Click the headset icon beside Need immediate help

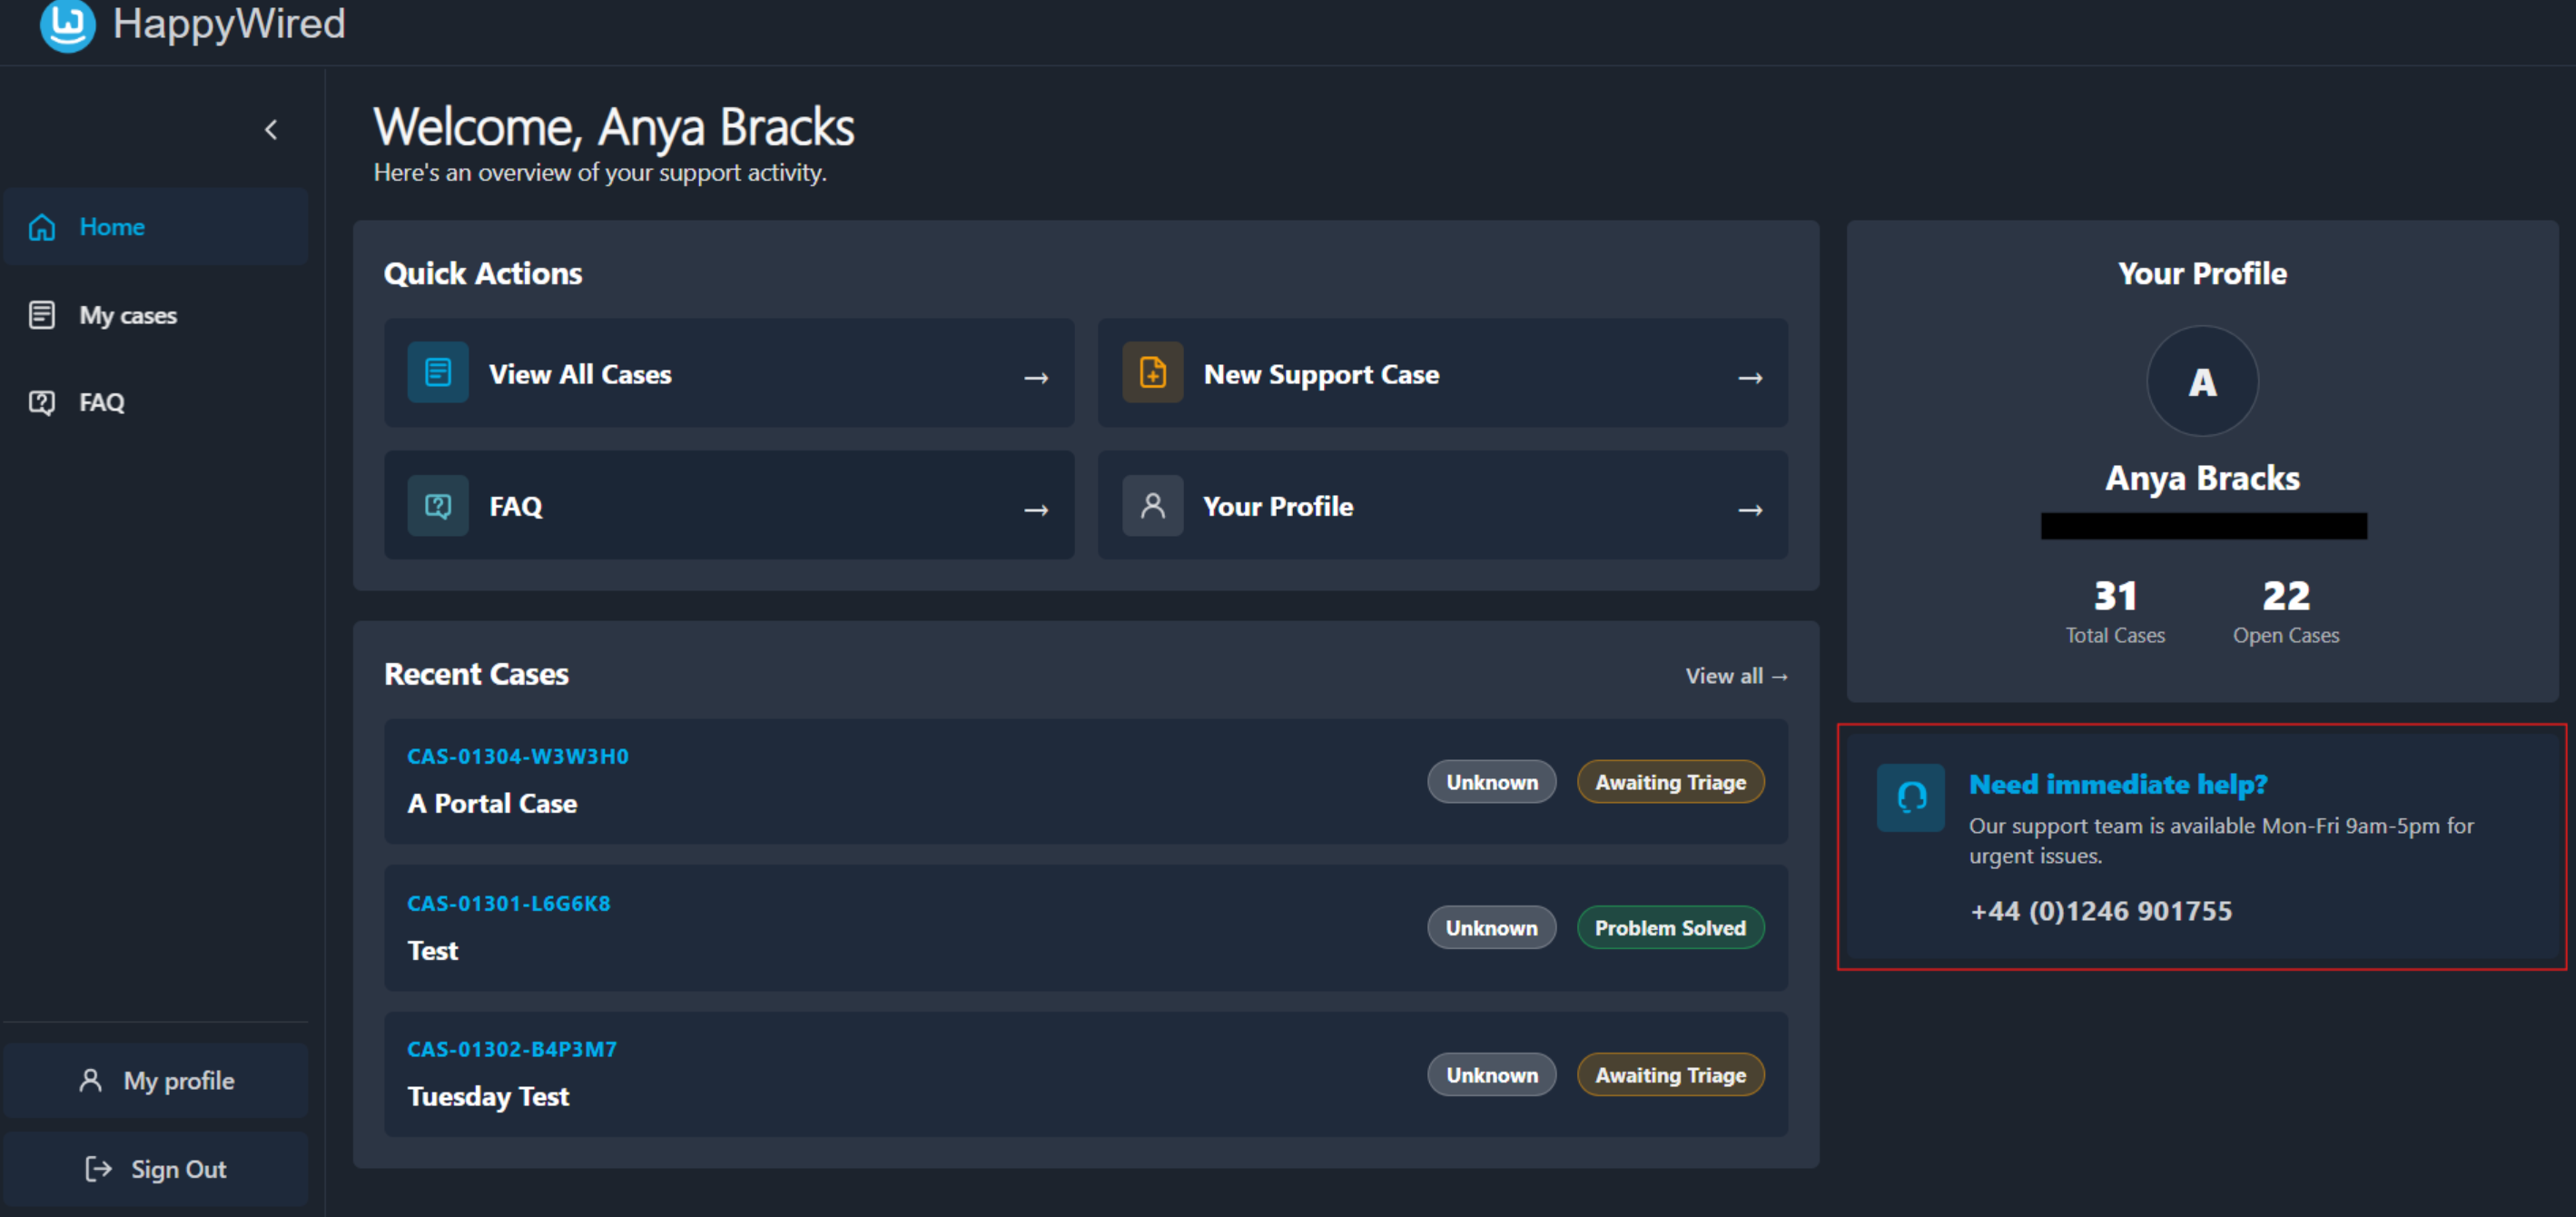click(1911, 797)
